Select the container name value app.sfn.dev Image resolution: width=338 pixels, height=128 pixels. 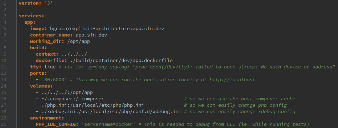[91, 35]
